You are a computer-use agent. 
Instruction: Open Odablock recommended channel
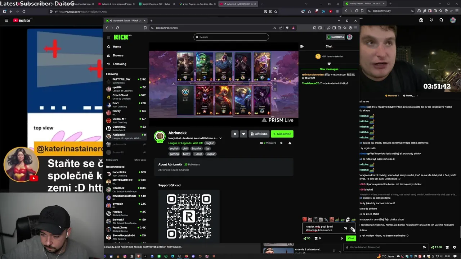click(126, 189)
